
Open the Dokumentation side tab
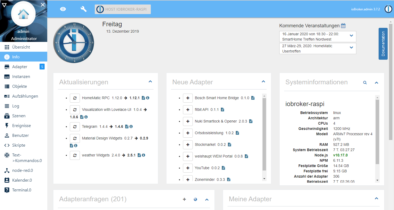(x=383, y=44)
